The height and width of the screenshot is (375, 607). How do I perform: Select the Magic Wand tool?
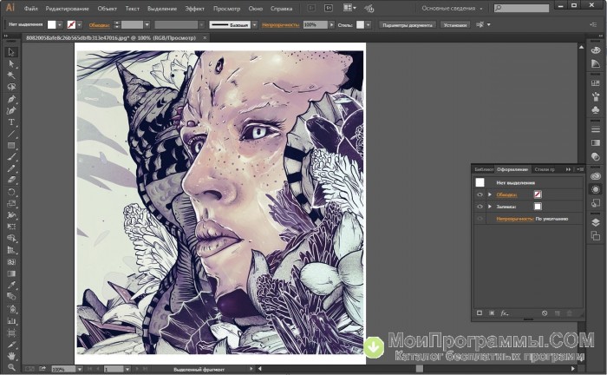[x=11, y=76]
